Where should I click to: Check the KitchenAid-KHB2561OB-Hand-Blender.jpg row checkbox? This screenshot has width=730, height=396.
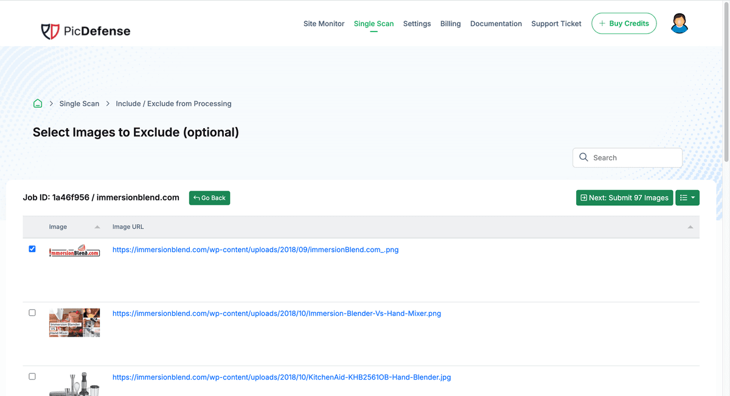(x=32, y=377)
